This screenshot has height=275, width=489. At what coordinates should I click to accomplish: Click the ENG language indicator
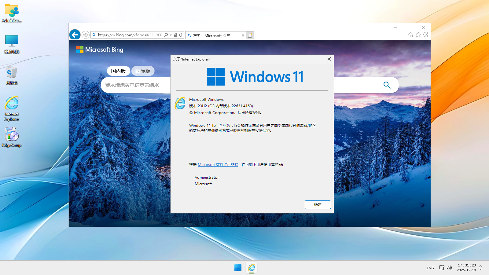click(x=430, y=268)
